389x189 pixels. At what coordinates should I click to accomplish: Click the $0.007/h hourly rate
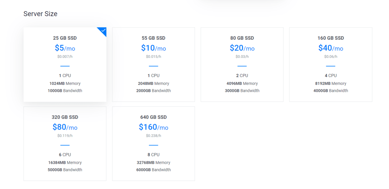click(65, 57)
